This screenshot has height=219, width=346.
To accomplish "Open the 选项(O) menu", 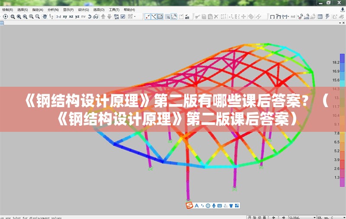I will [x=99, y=10].
